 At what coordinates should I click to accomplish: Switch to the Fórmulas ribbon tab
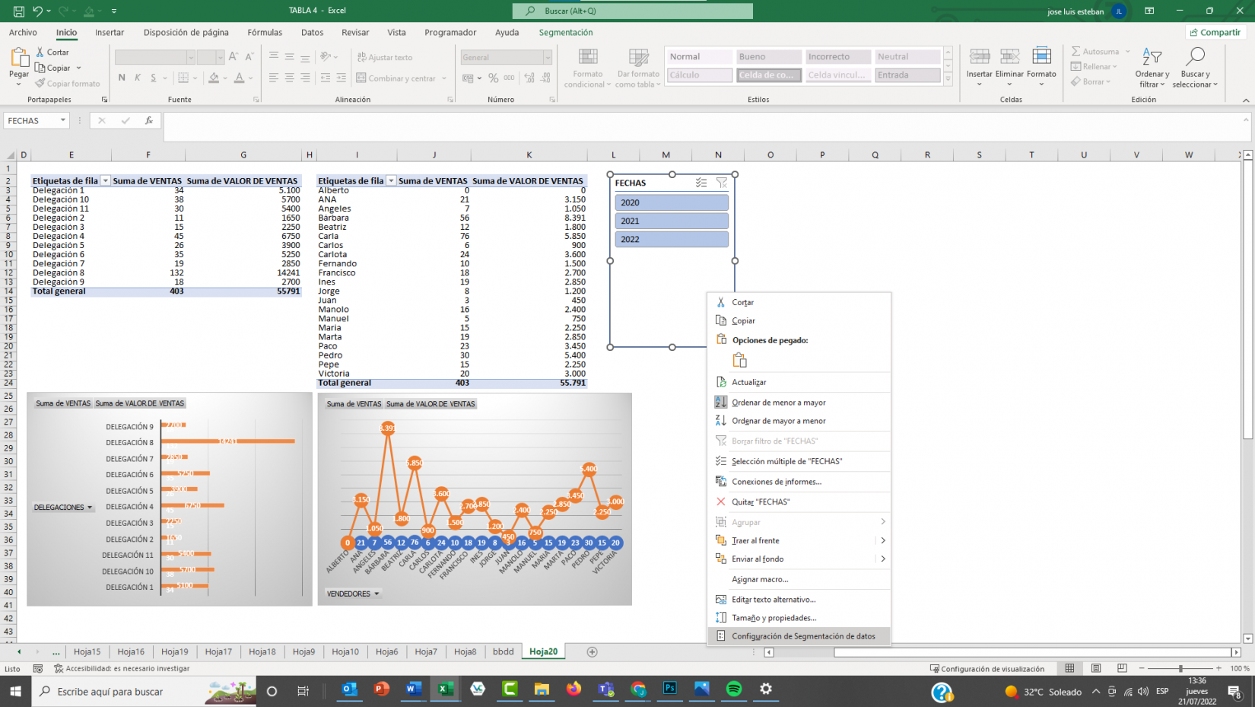(x=265, y=33)
